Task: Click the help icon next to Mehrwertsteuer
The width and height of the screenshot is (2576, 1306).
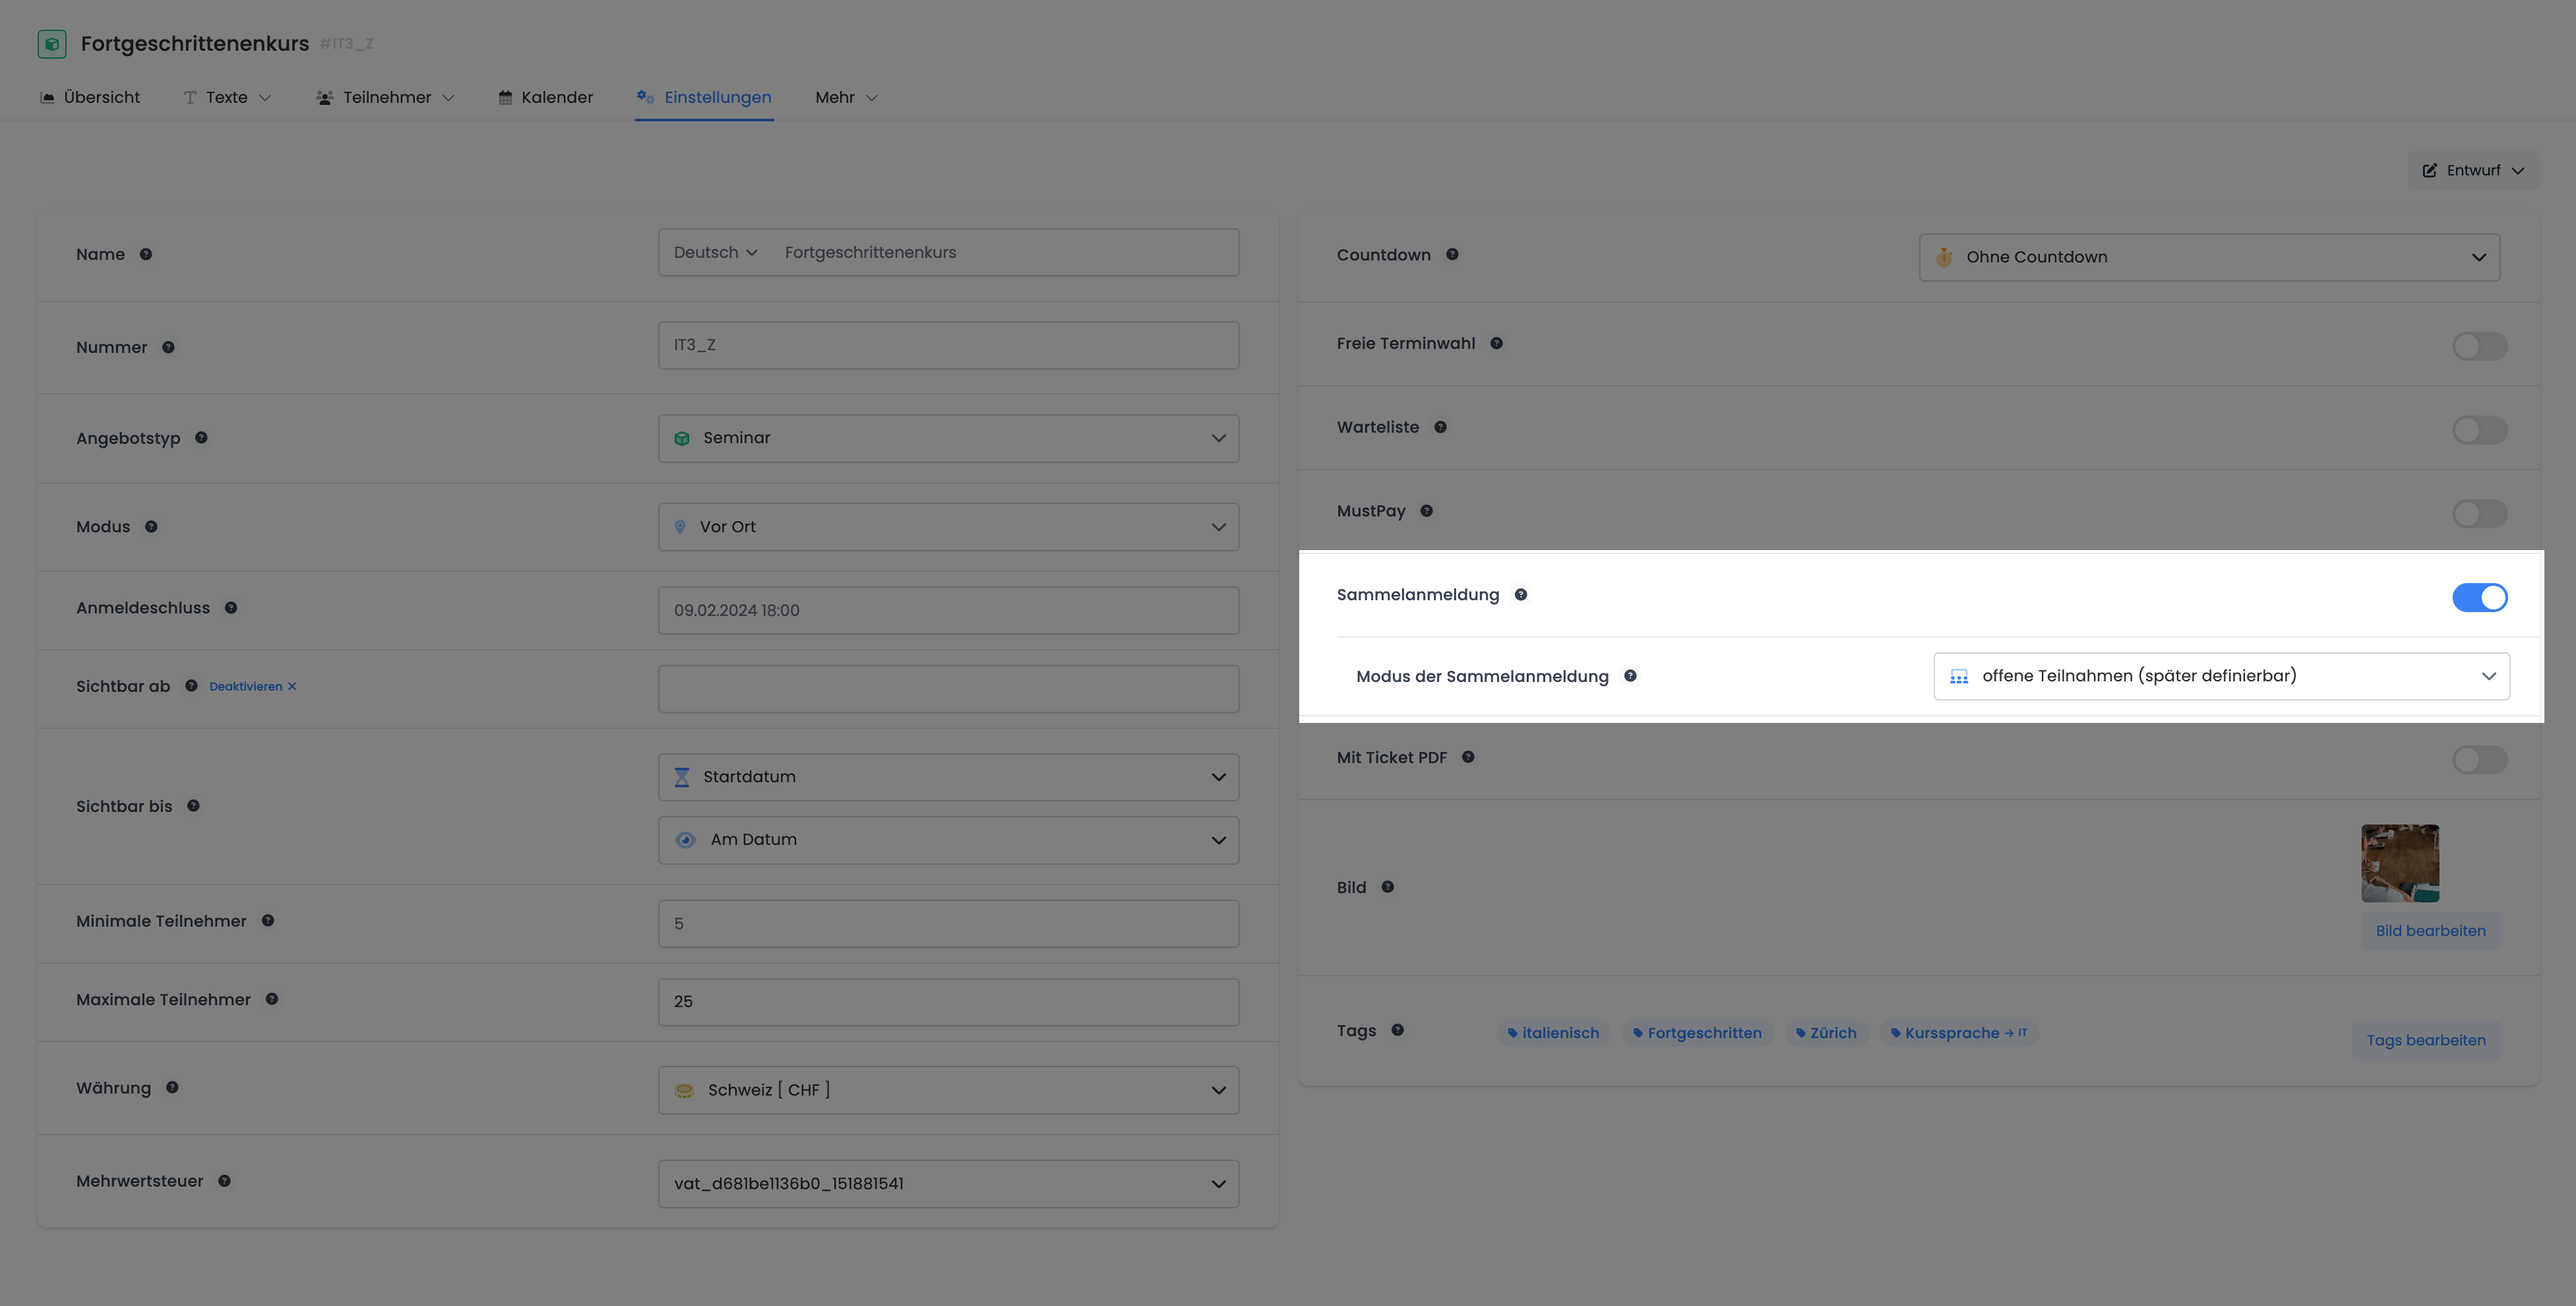Action: pos(225,1181)
